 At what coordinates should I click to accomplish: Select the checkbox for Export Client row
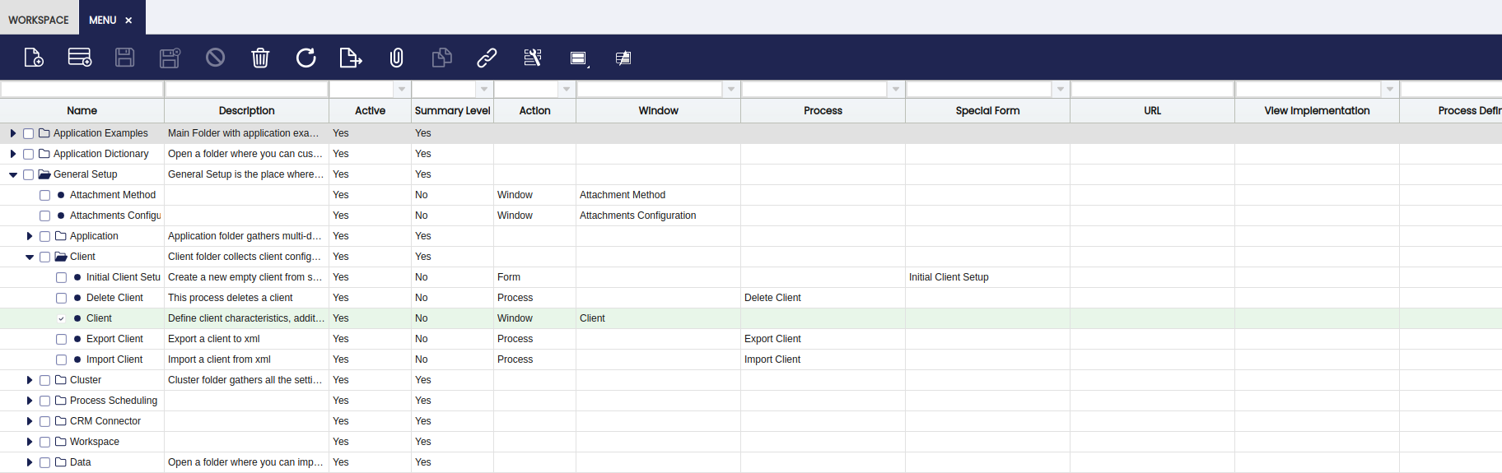pyautogui.click(x=62, y=339)
